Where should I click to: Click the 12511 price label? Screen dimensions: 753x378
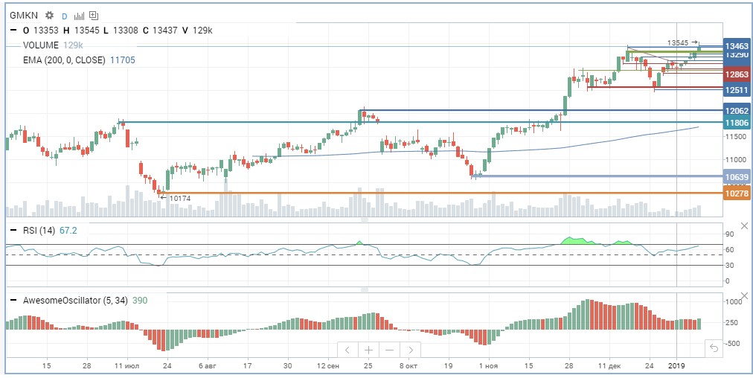coord(737,90)
